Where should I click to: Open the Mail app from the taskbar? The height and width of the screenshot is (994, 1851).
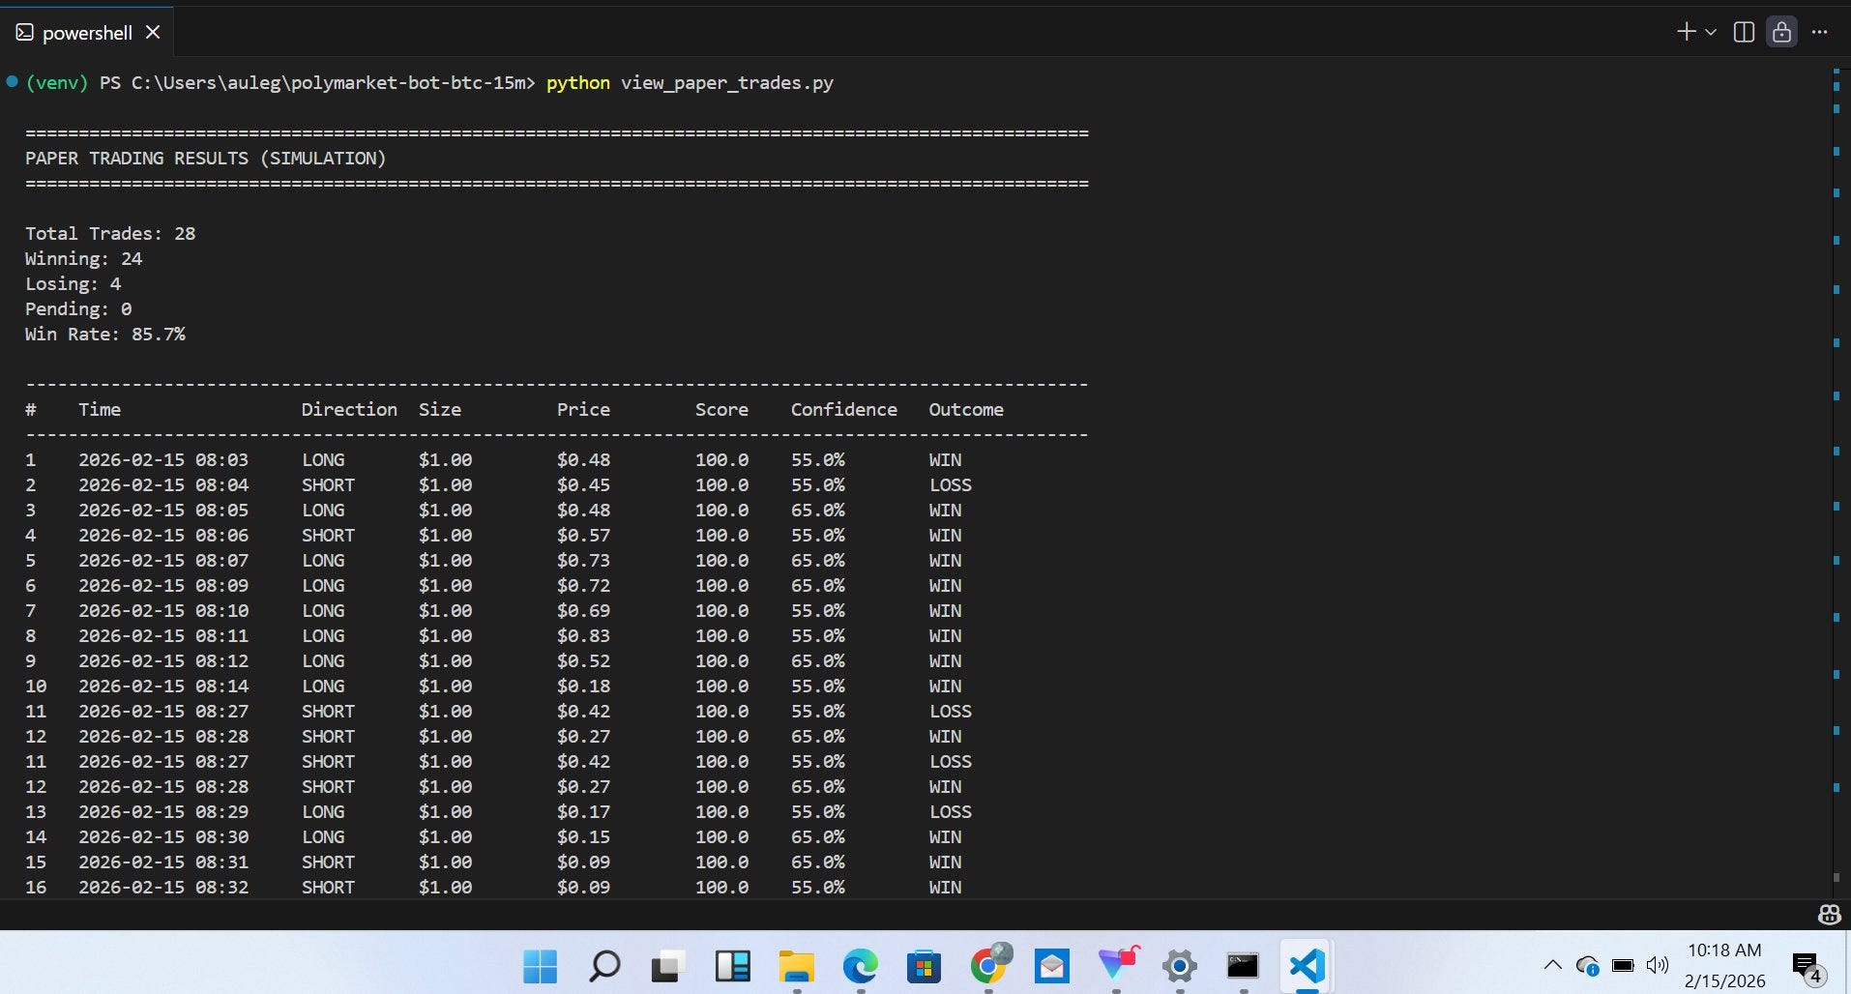[1052, 967]
